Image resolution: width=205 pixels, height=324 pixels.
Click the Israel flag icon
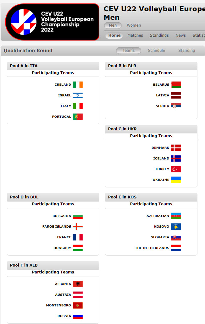(78, 95)
